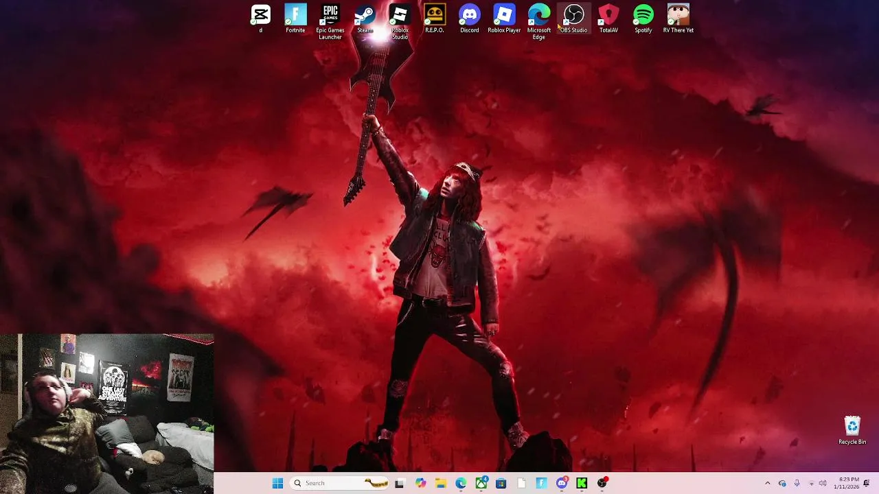879x494 pixels.
Task: Open the Fortnite icon in the taskbar
Action: 541,483
